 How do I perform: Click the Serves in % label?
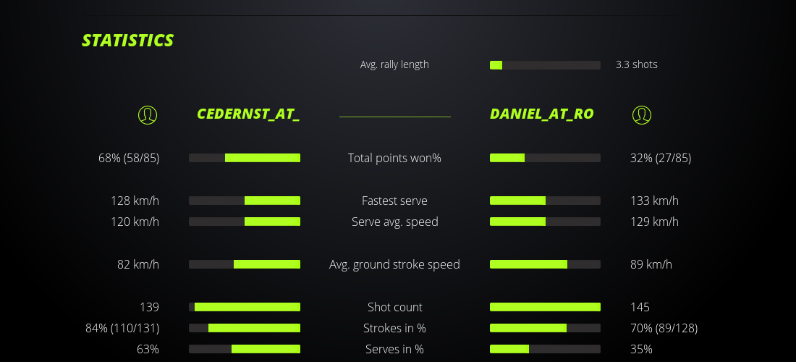coord(394,349)
